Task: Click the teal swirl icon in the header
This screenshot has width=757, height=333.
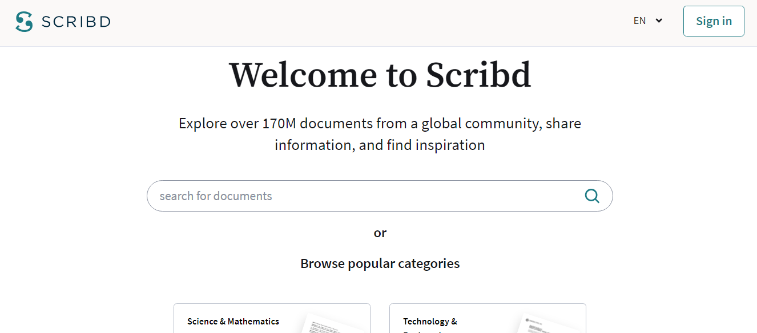Action: coord(23,21)
